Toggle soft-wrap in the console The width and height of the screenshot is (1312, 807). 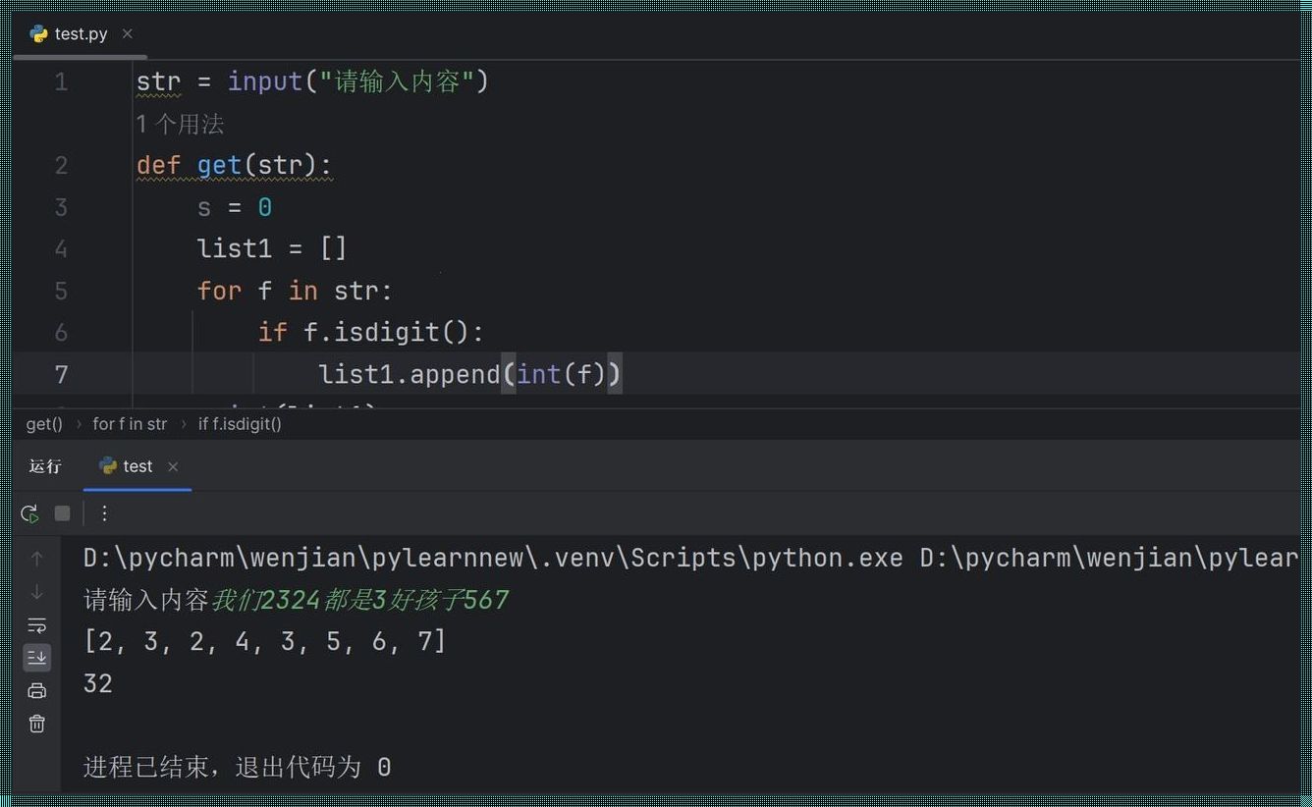click(36, 624)
